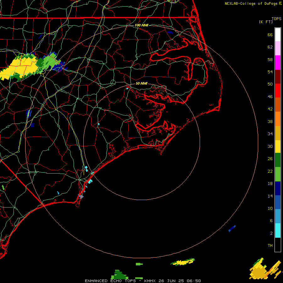Image resolution: width=283 pixels, height=283 pixels.
Task: Click the 100 NMI range ring label
Action: tap(141, 25)
